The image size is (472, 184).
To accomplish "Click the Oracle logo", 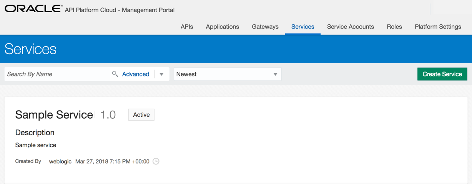I will (x=33, y=9).
